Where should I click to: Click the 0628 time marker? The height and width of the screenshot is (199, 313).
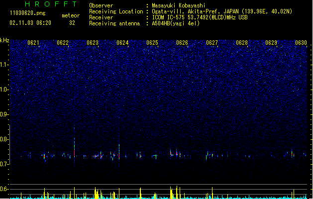coord(242,43)
